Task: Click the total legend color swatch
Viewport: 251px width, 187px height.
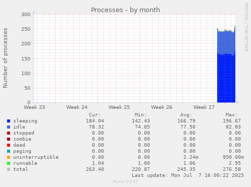Action: [9, 169]
